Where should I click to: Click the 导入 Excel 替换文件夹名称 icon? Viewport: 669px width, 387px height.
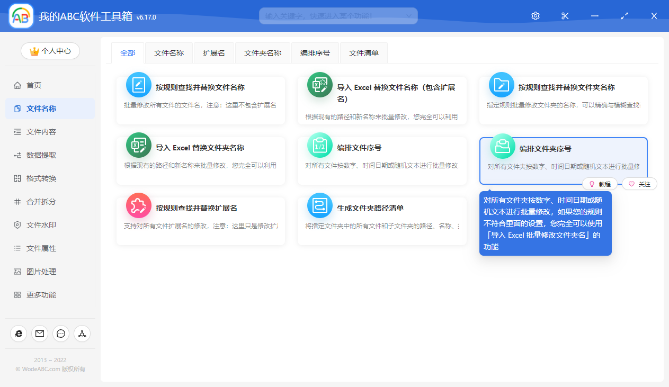coord(139,146)
